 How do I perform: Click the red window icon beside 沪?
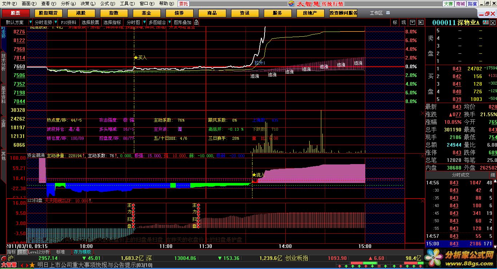click(x=3, y=258)
